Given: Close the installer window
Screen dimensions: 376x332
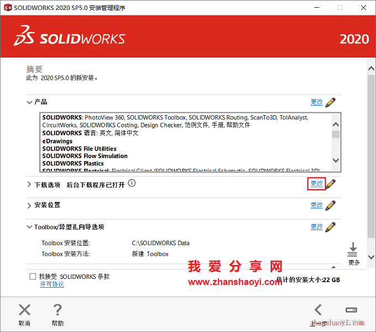Looking at the screenshot, I should click(363, 8).
